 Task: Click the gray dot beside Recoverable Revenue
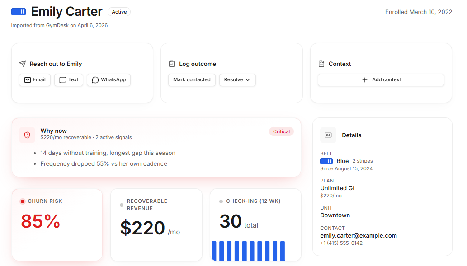coord(122,205)
